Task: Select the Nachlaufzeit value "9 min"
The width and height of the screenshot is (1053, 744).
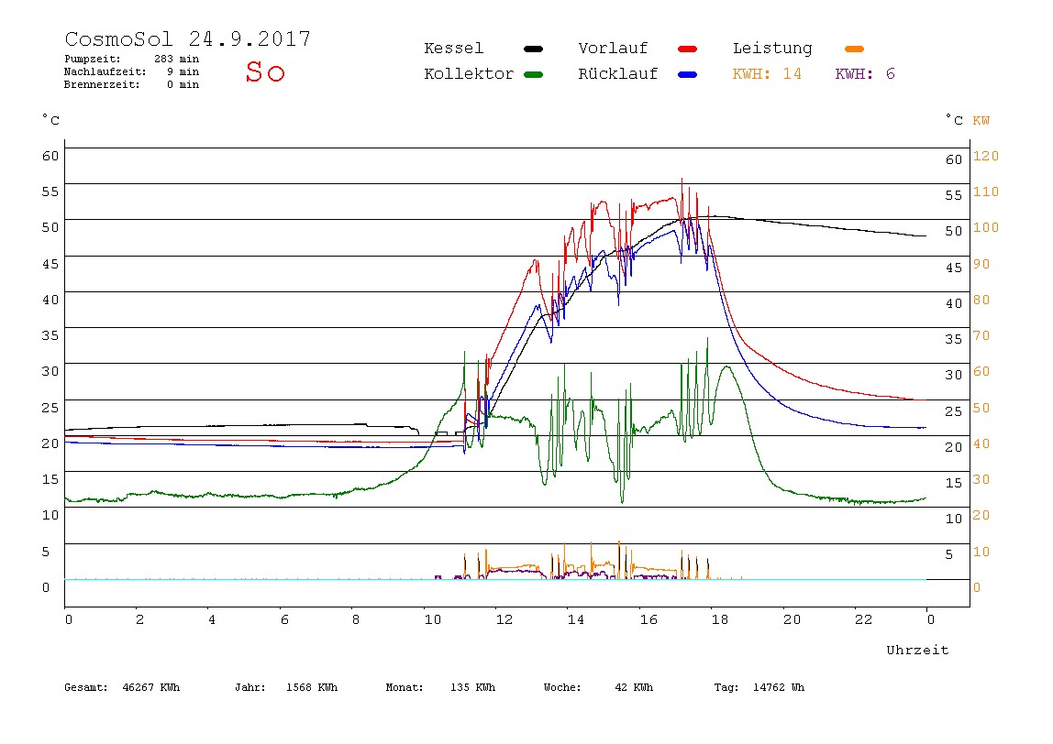Action: (183, 71)
